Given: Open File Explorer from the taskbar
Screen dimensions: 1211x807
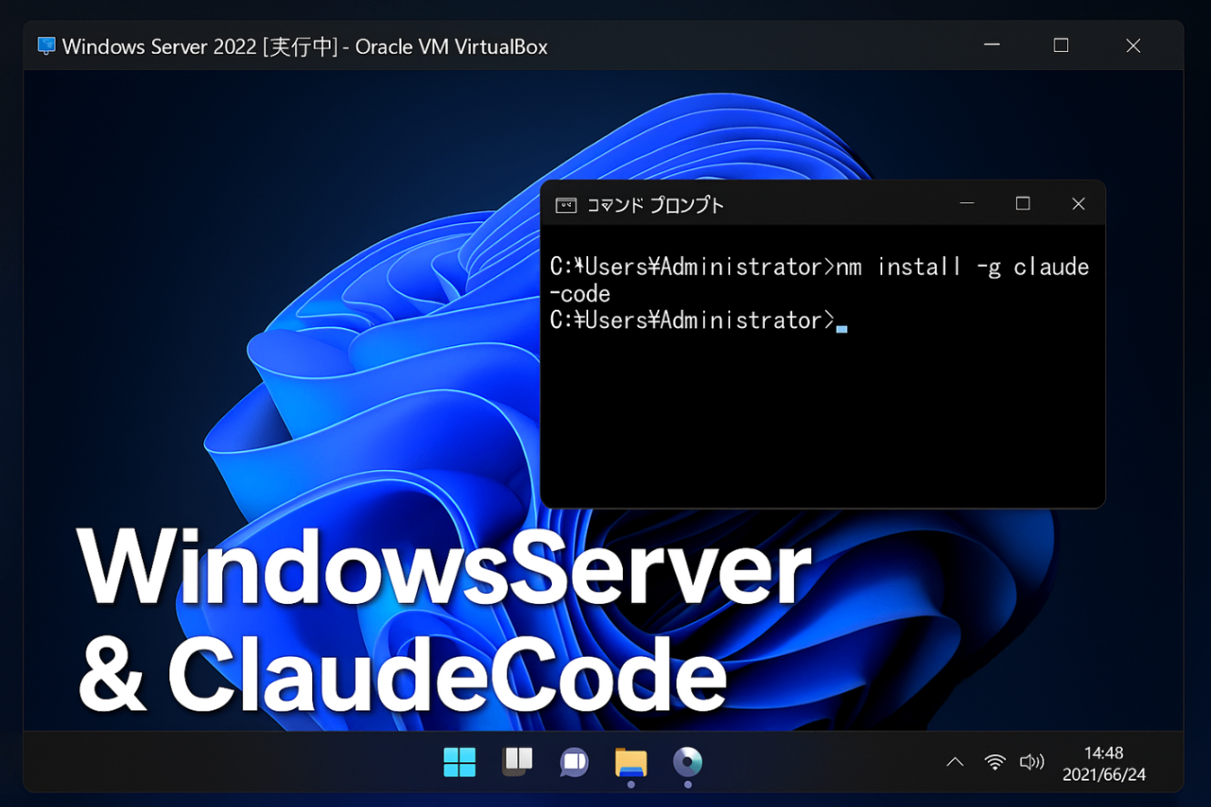Looking at the screenshot, I should 631,762.
